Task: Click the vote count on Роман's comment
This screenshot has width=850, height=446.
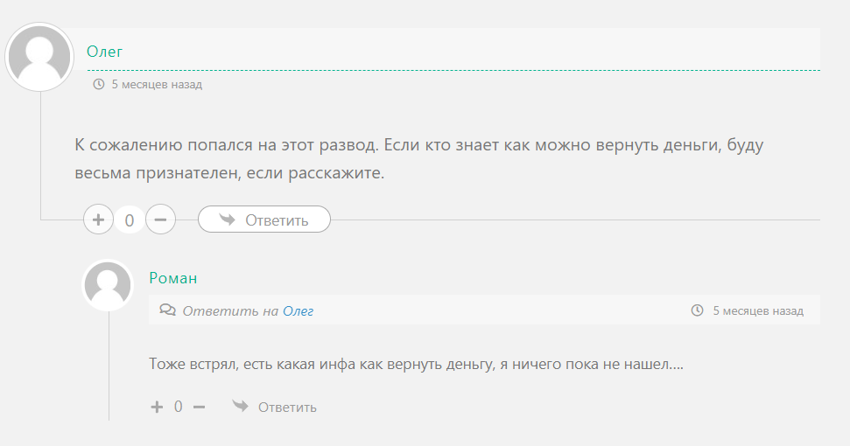Action: coord(179,407)
